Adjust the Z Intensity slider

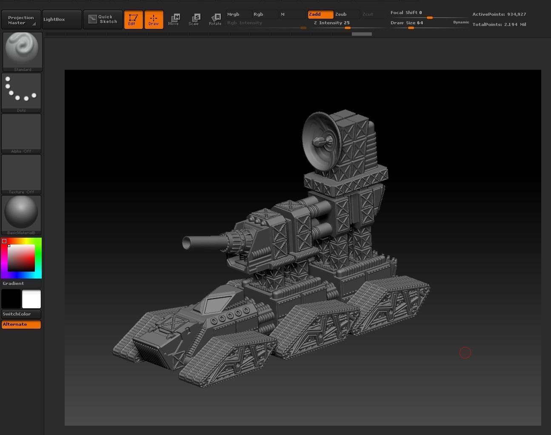click(347, 24)
